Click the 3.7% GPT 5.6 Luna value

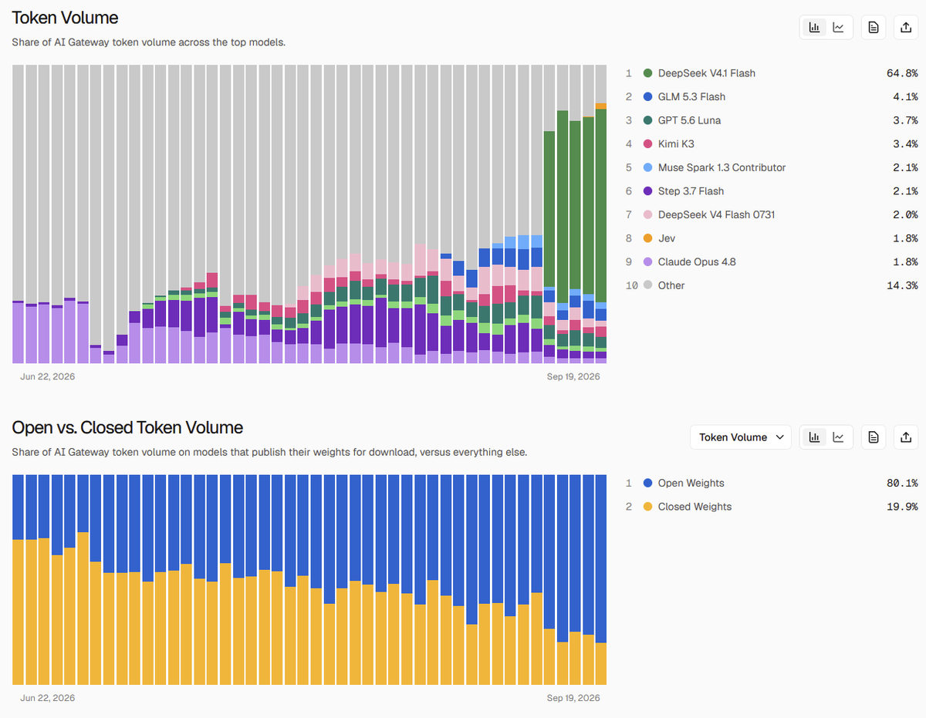click(905, 120)
